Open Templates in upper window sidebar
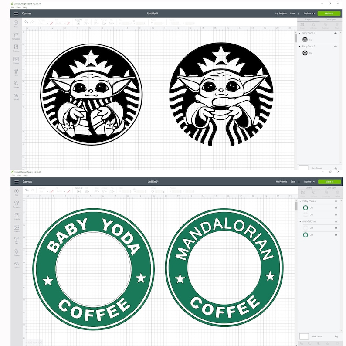346x346 pixels. tap(16, 36)
